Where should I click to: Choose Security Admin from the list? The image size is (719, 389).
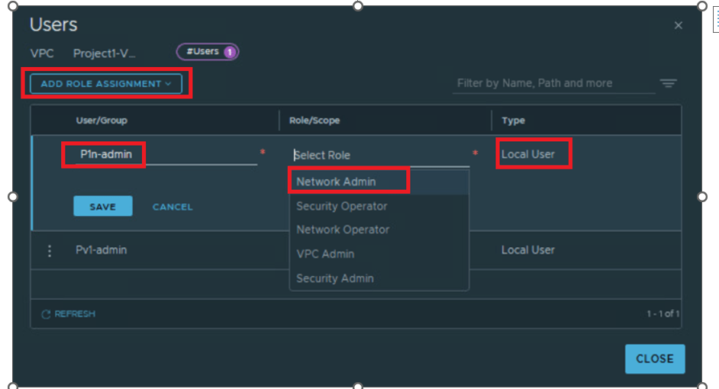point(335,278)
